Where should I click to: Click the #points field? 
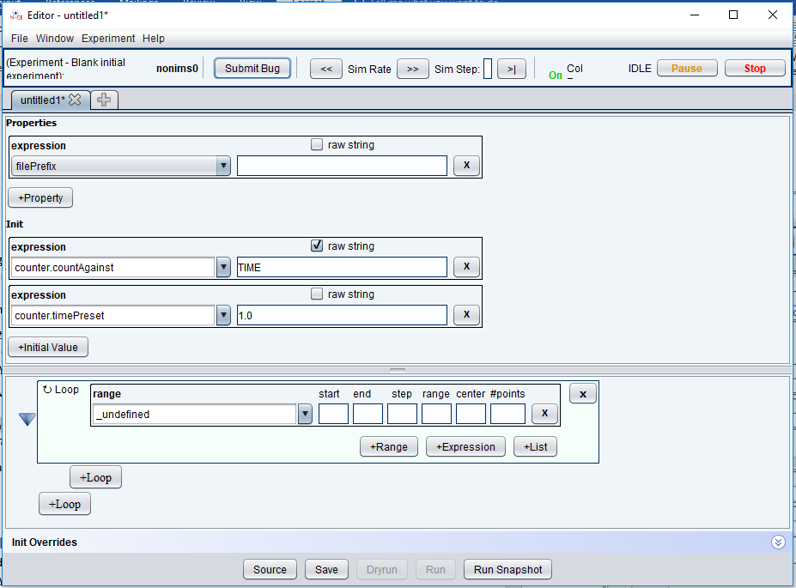point(507,414)
